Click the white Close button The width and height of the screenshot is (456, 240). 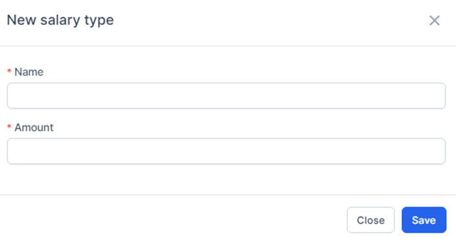371,220
